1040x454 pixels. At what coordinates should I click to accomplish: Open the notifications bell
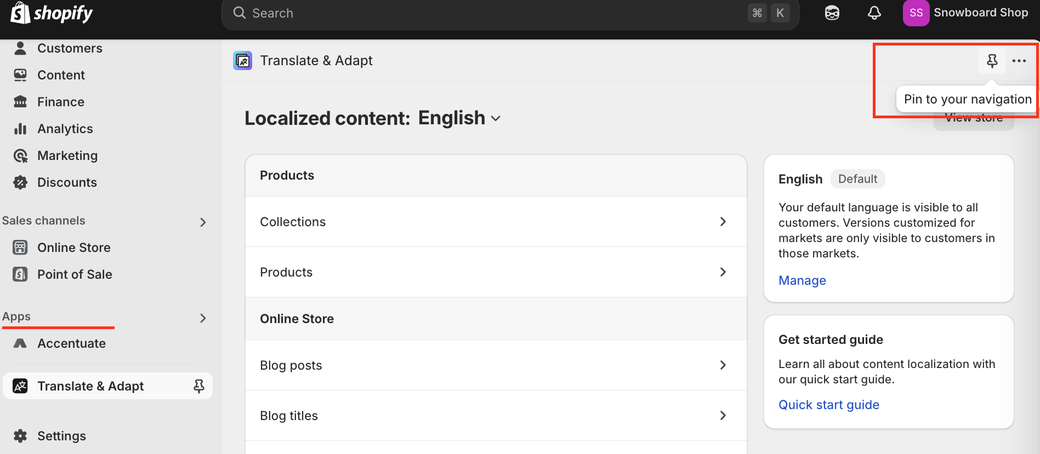pos(874,13)
